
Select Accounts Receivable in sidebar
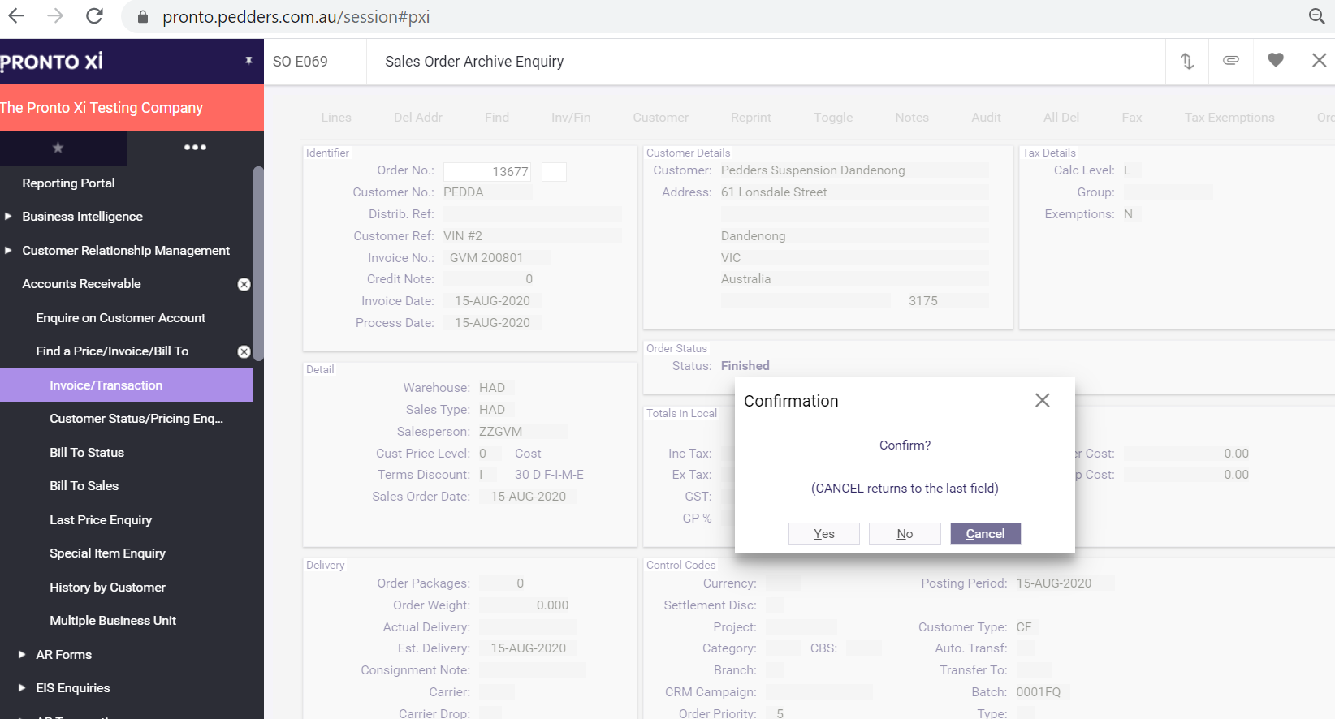coord(81,284)
